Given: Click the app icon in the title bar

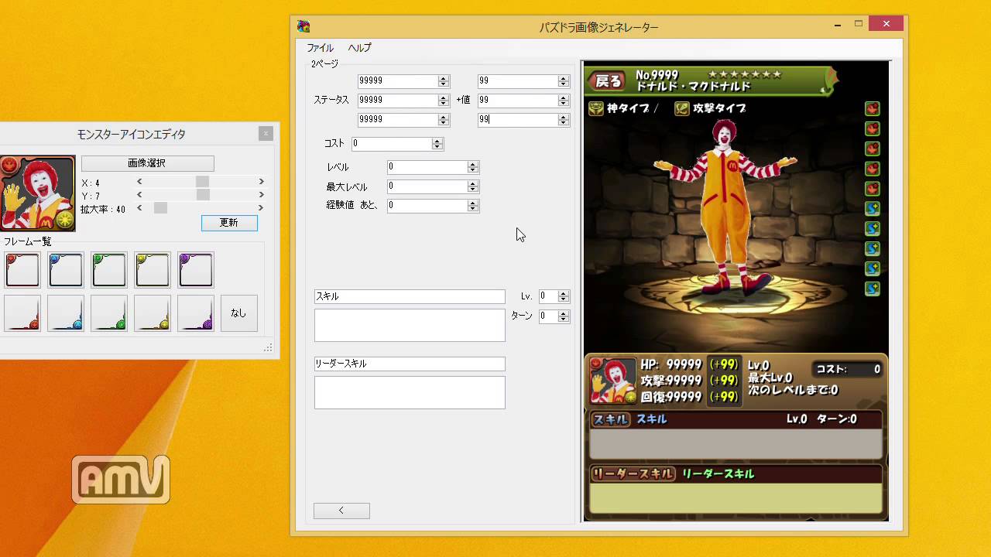Looking at the screenshot, I should [x=304, y=26].
